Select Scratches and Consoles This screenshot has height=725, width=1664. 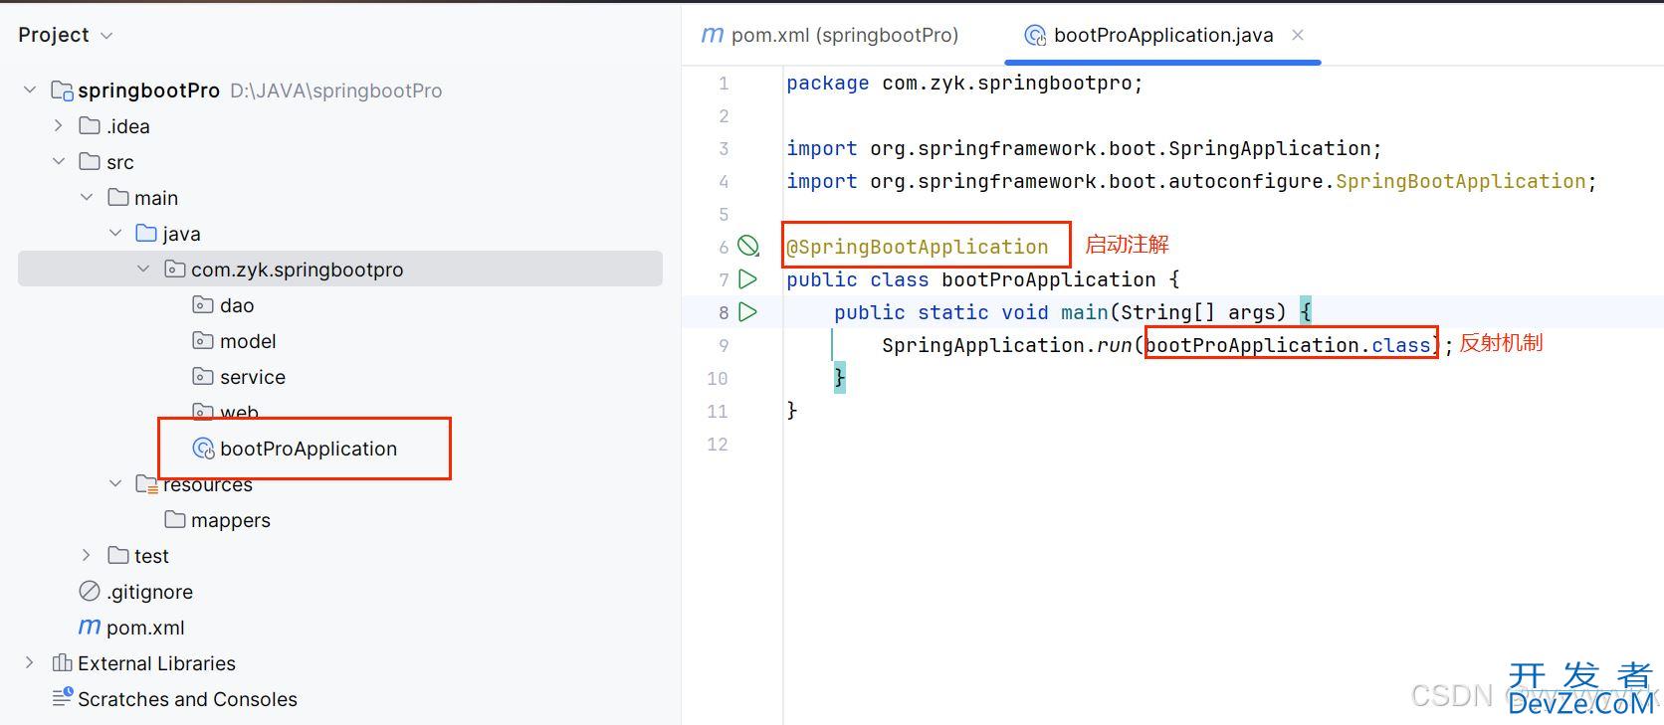click(187, 699)
